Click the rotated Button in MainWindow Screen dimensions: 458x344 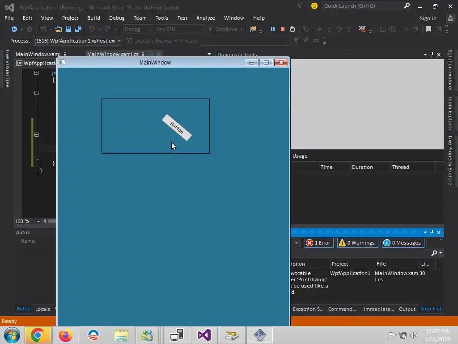click(x=177, y=128)
